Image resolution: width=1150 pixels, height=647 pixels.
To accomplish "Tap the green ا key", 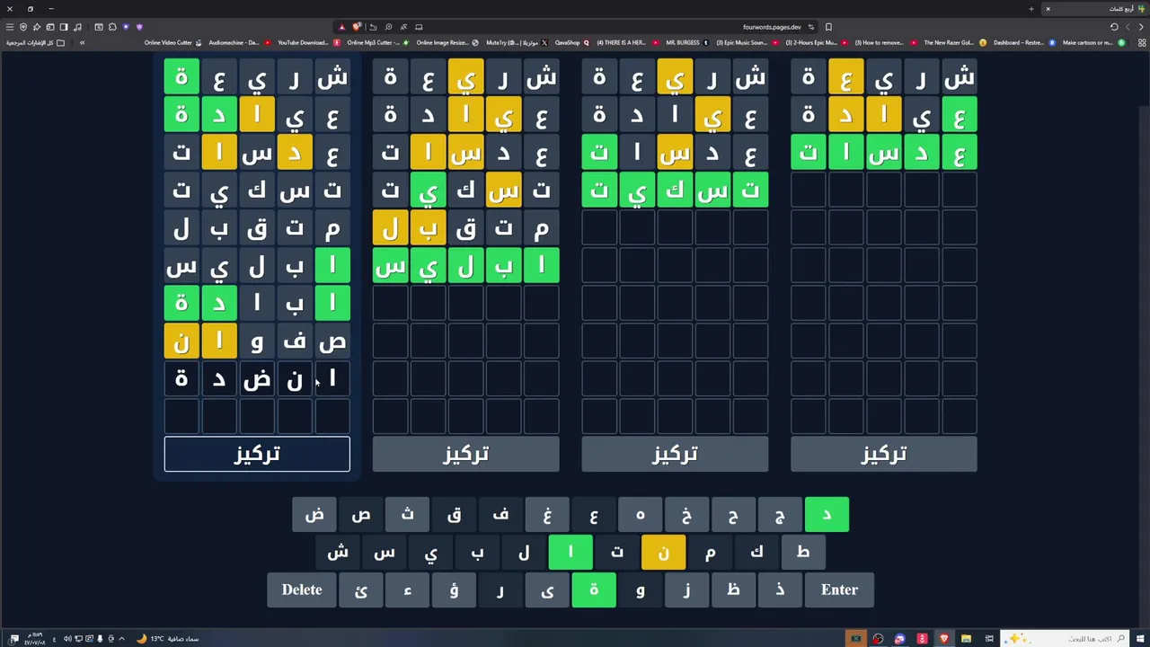I will (x=571, y=553).
